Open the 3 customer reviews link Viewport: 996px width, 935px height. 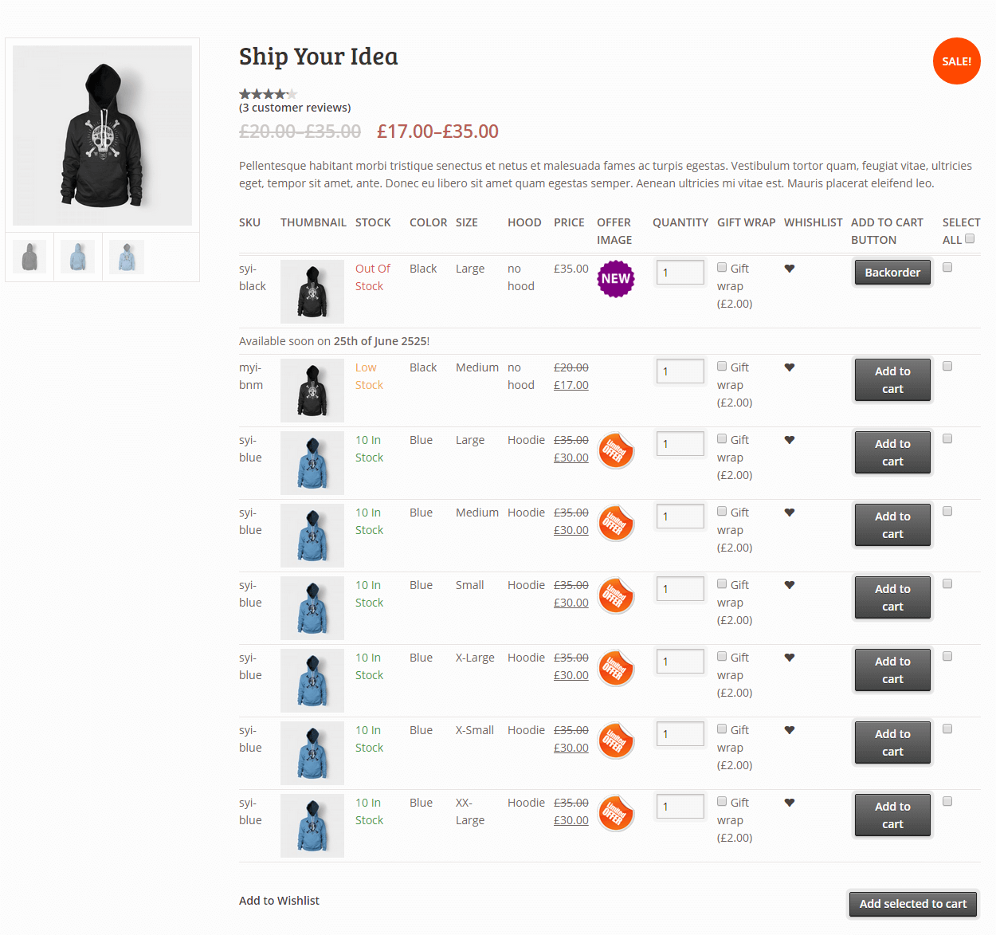click(295, 108)
